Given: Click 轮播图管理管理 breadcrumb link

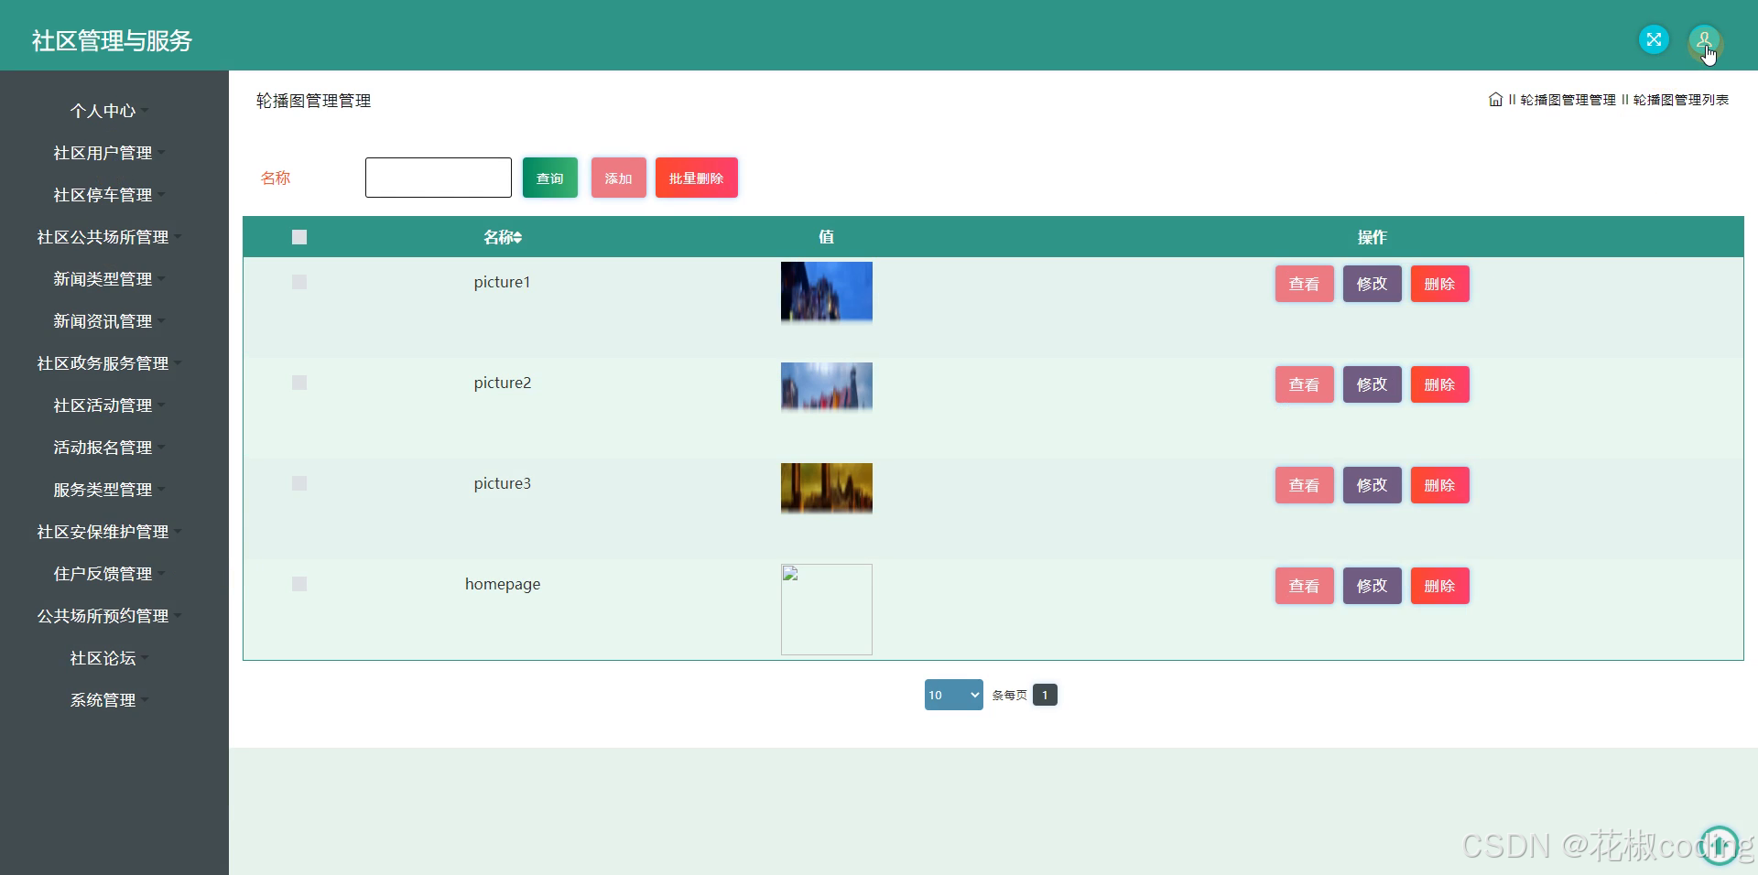Looking at the screenshot, I should [x=1568, y=100].
